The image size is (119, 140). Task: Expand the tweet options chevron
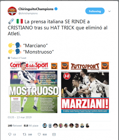[109, 11]
